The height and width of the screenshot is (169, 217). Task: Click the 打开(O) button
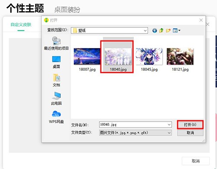pos(190,125)
